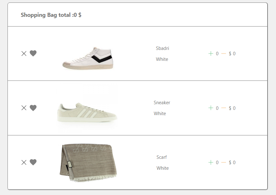Increase the Scarf item count

[x=211, y=162]
